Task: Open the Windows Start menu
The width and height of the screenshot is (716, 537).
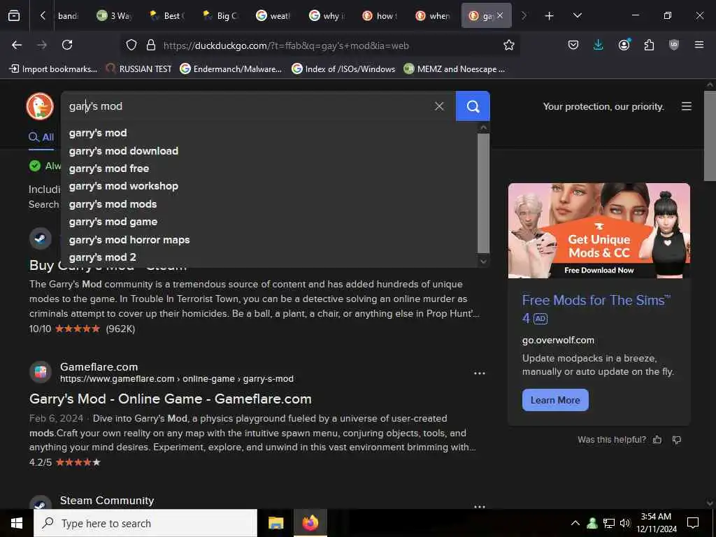Action: point(17,523)
